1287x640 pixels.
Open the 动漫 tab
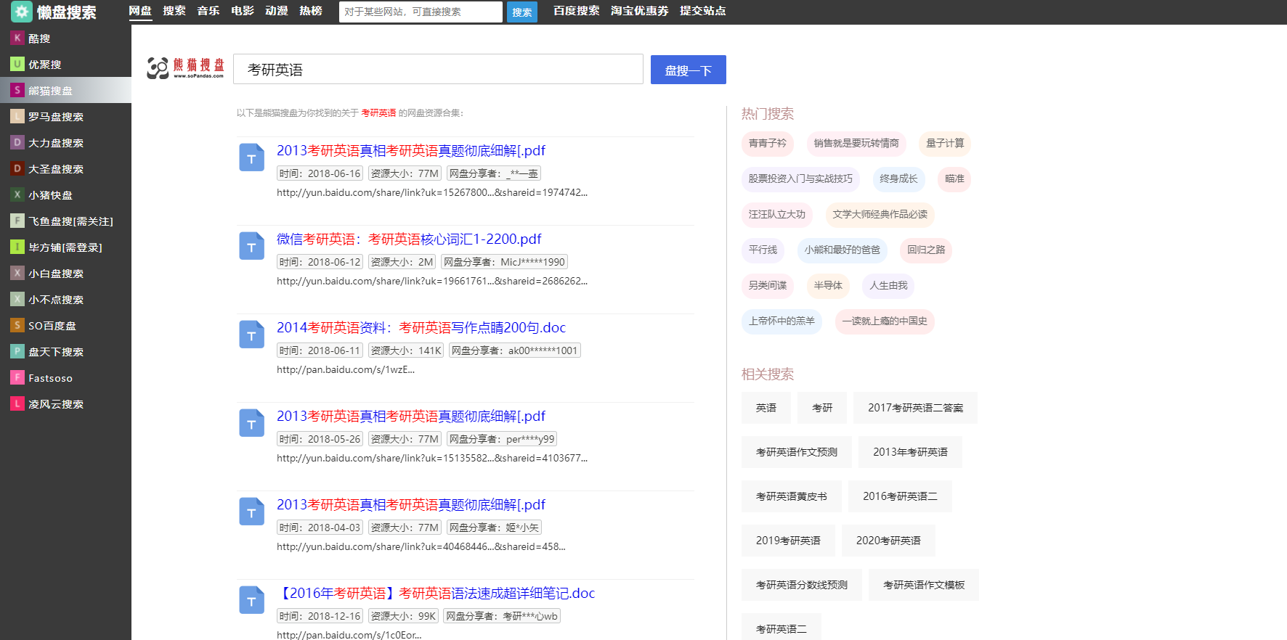click(277, 11)
